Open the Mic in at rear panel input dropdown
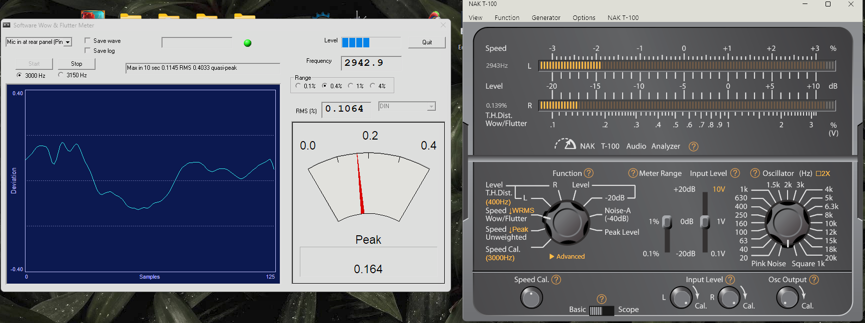Image resolution: width=865 pixels, height=323 pixels. pos(39,42)
